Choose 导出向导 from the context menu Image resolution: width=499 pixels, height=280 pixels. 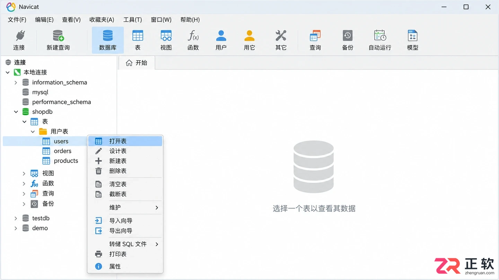(x=125, y=231)
